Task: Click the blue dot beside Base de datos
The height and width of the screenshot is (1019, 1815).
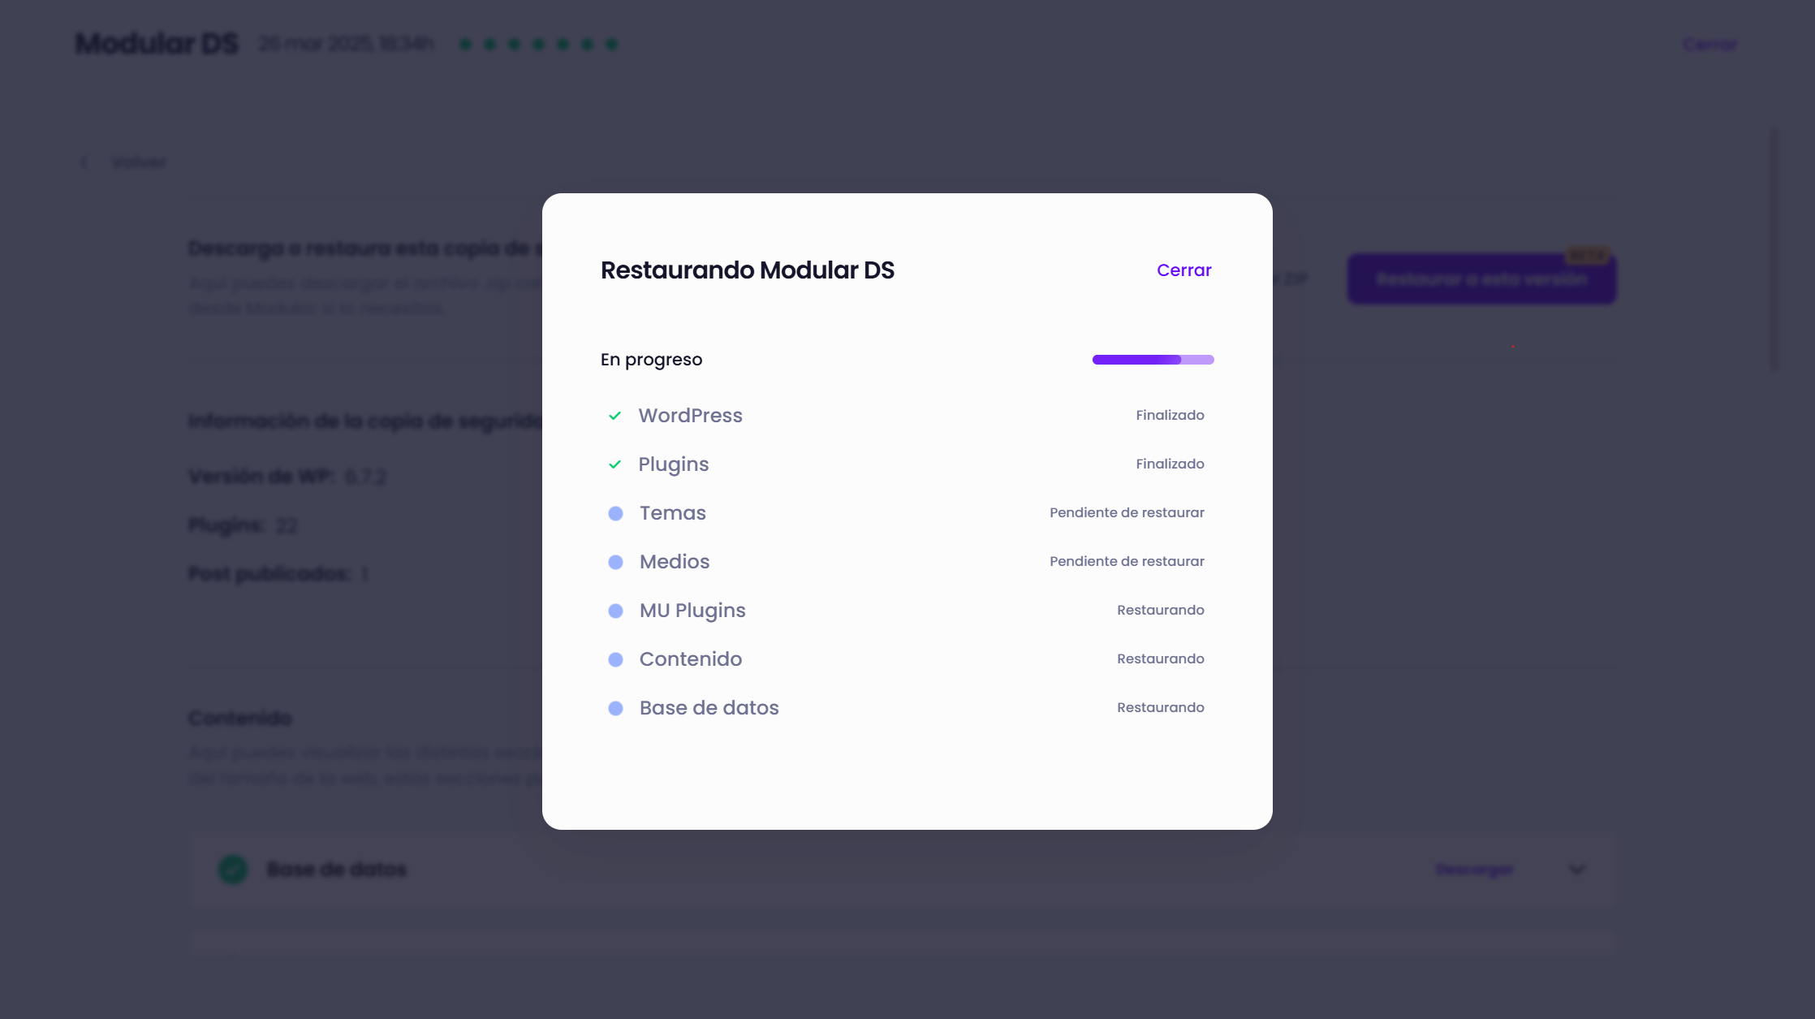Action: [615, 708]
